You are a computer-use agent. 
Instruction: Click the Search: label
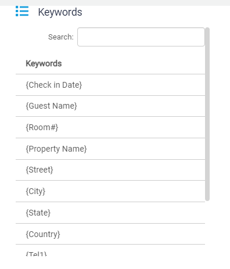(x=61, y=37)
